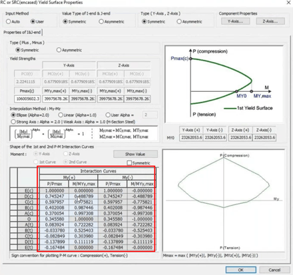This screenshot has height=275, width=293.
Task: Select the 1st Curve radio button
Action: [x=35, y=162]
